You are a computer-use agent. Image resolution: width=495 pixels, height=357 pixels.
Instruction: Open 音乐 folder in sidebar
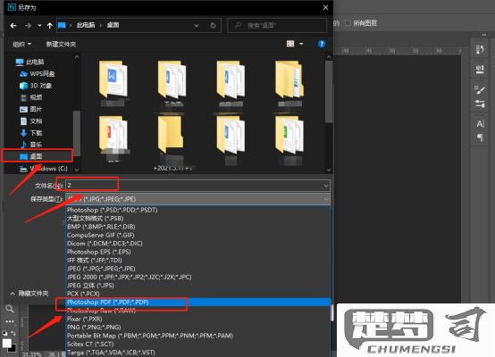coord(31,145)
